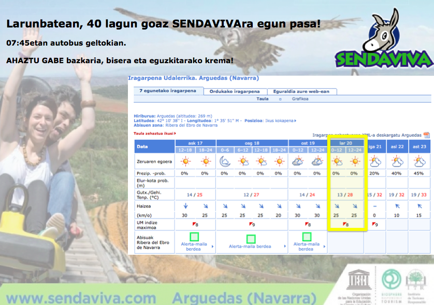This screenshot has width=434, height=305.
Task: Click the wind arrow for ast 23
Action: (x=419, y=206)
